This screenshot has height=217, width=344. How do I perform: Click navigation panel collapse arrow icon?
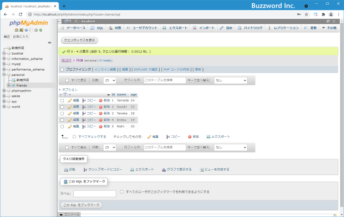tap(60, 21)
